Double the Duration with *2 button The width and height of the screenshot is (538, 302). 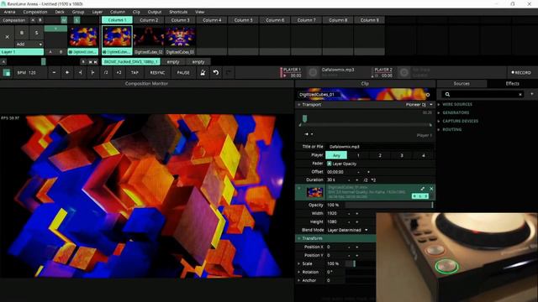click(373, 180)
